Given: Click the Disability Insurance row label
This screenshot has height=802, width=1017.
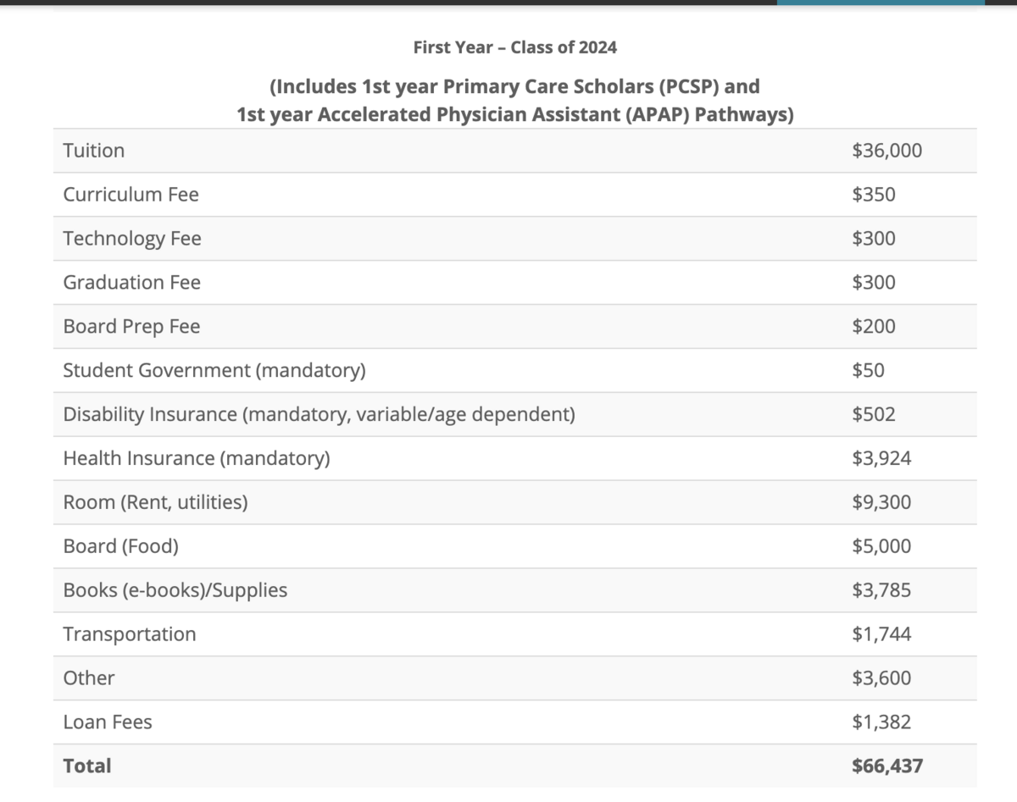Looking at the screenshot, I should click(x=319, y=415).
